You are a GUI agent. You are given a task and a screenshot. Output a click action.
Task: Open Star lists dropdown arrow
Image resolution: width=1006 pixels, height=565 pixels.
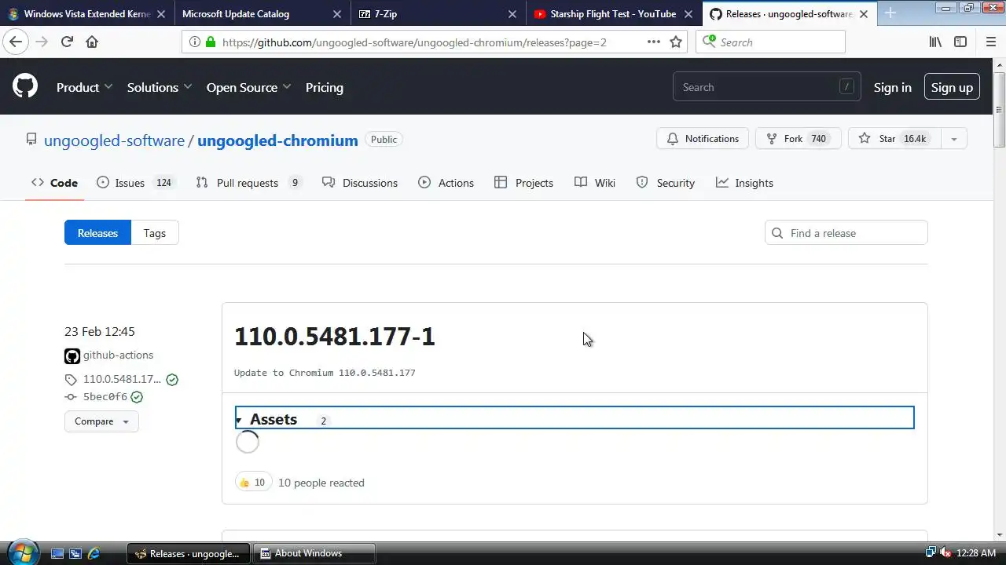click(x=953, y=139)
